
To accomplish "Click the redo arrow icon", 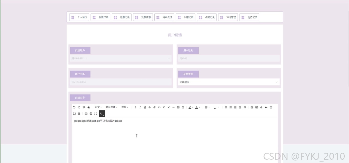I will tap(79, 107).
